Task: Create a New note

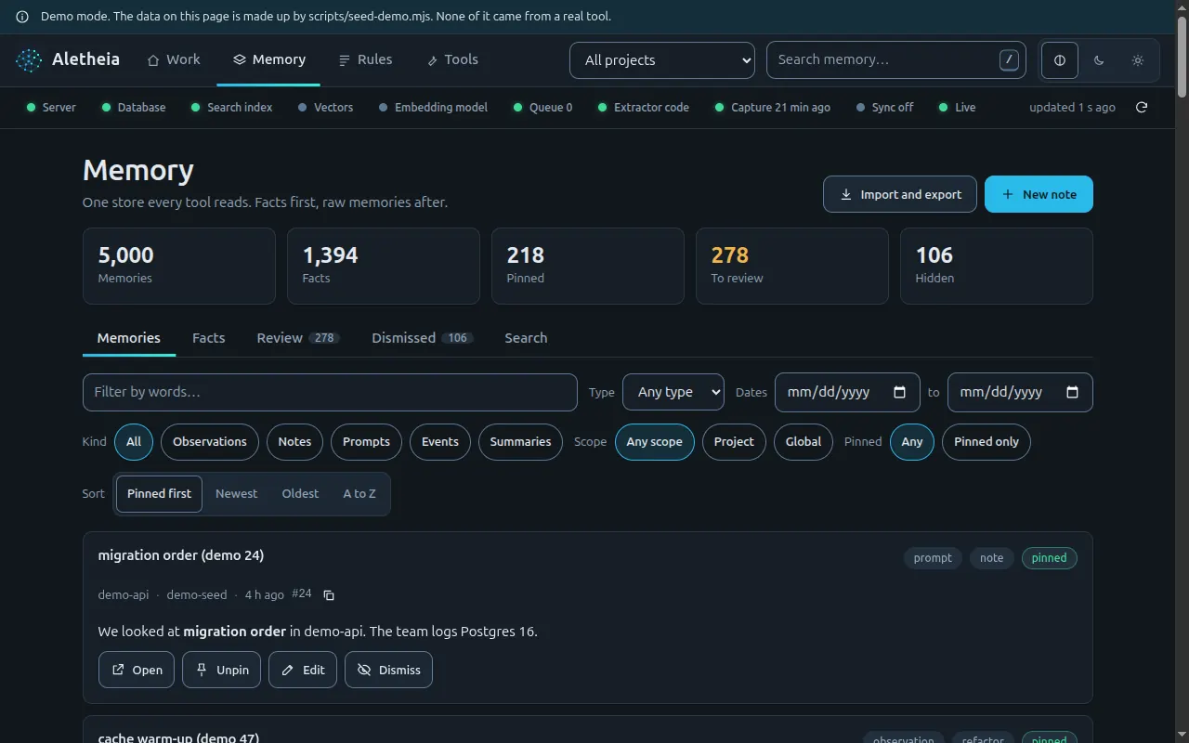Action: click(1039, 194)
